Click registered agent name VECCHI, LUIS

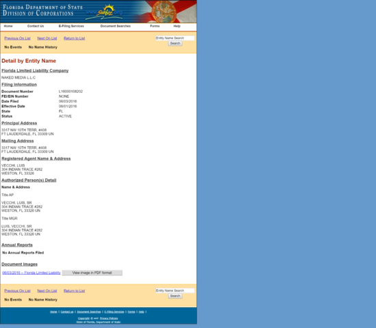click(x=13, y=165)
